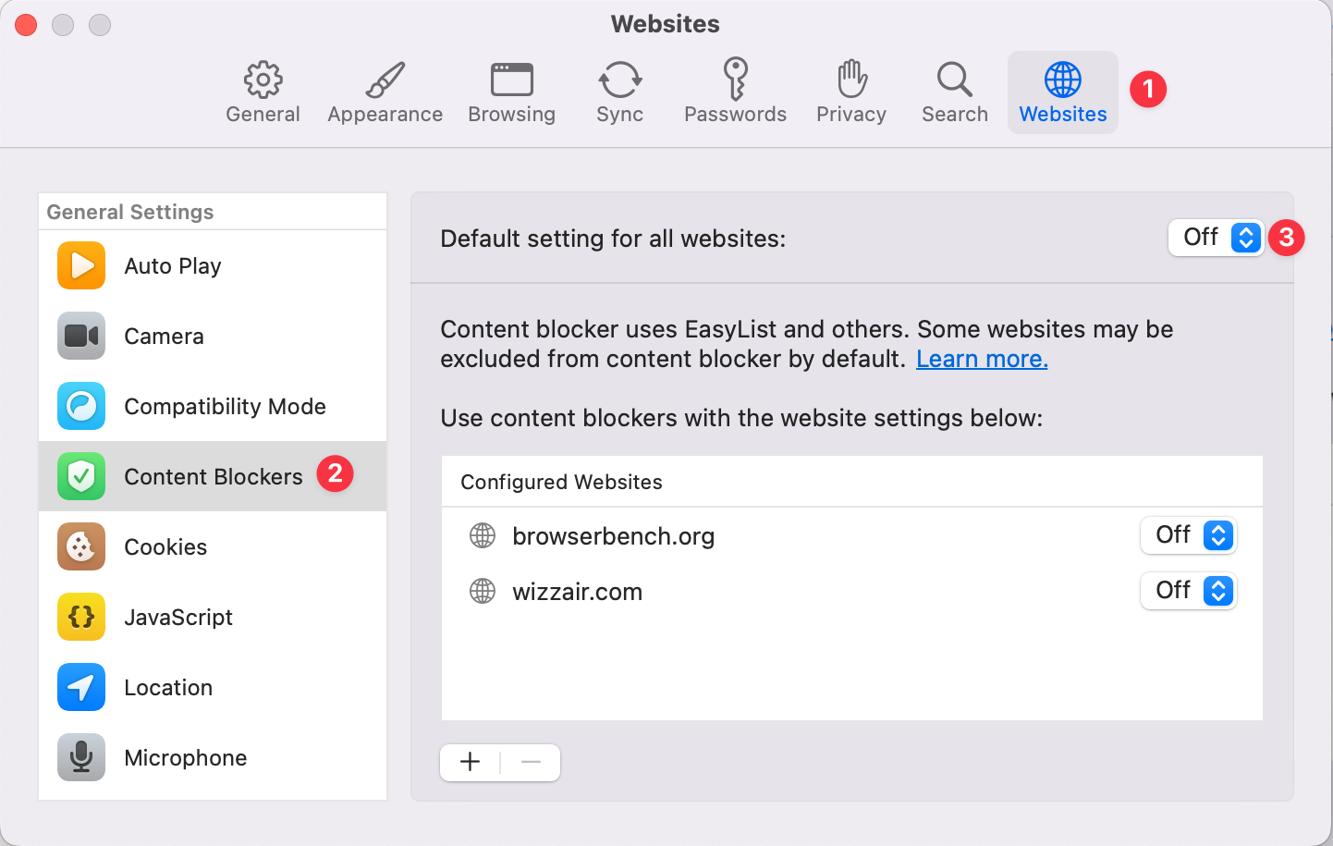Open the Search preferences pane

(954, 91)
